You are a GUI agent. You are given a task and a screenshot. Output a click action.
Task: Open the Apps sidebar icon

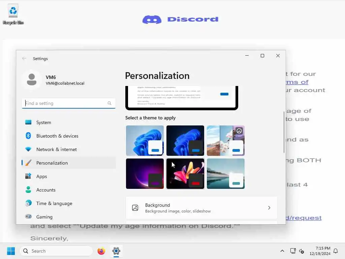(28, 176)
